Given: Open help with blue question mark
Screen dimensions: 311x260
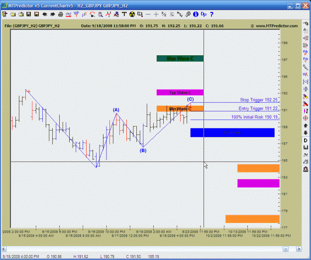Looking at the screenshot, I should tap(211, 14).
